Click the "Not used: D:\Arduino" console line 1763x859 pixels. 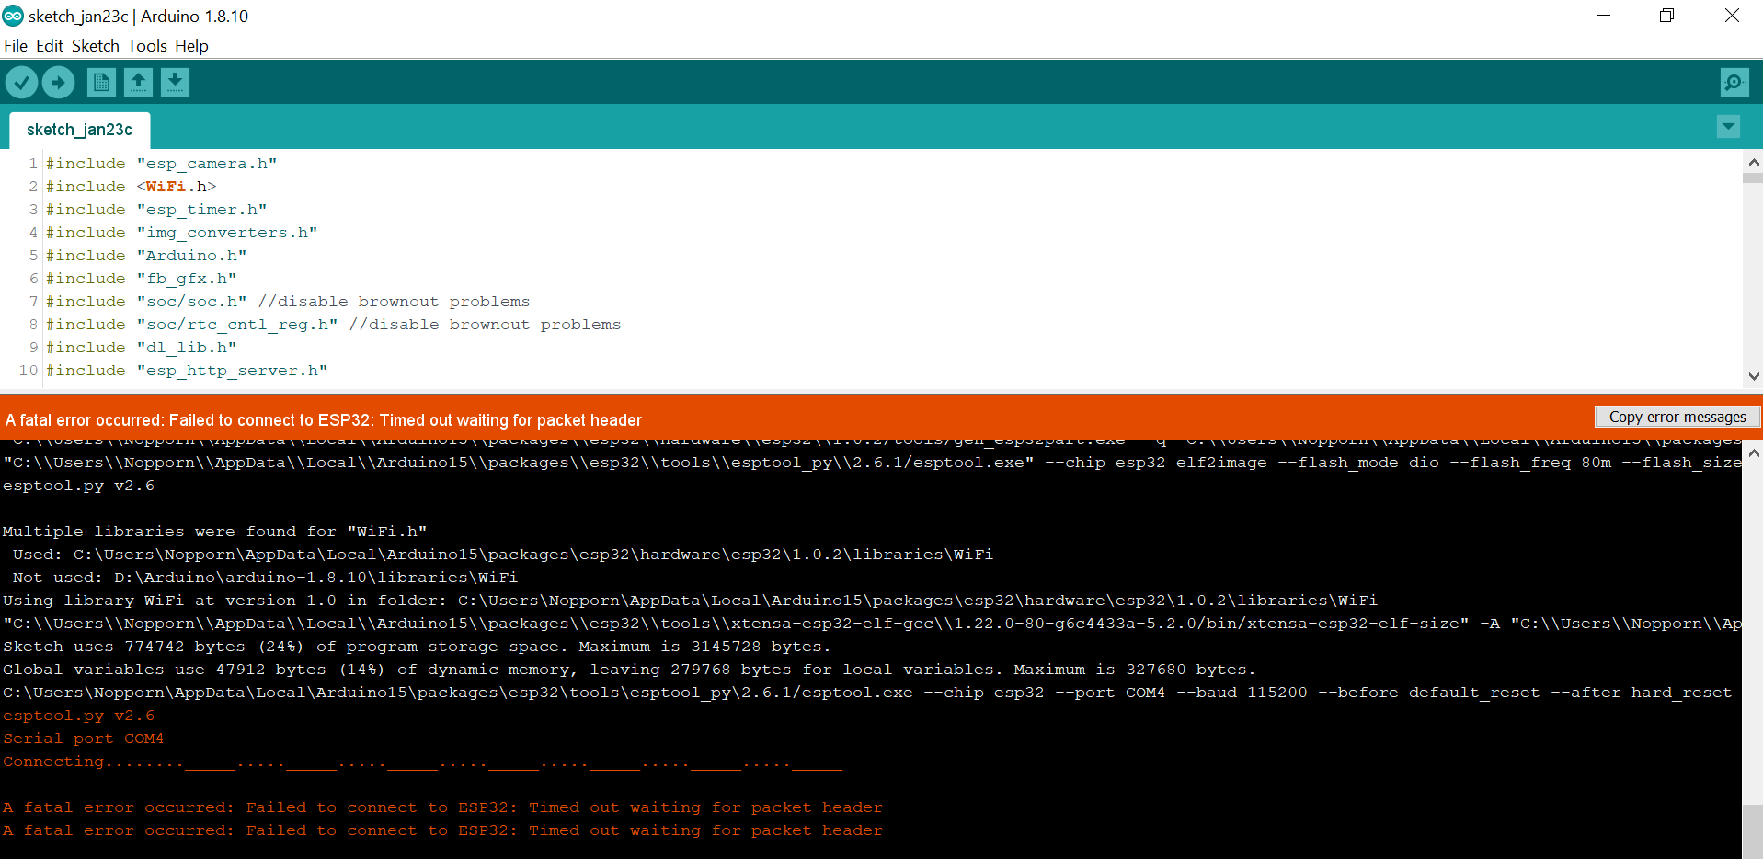click(265, 578)
